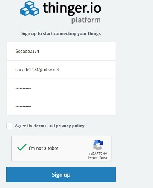Click the thinger.io wordmark text

[x=72, y=8]
